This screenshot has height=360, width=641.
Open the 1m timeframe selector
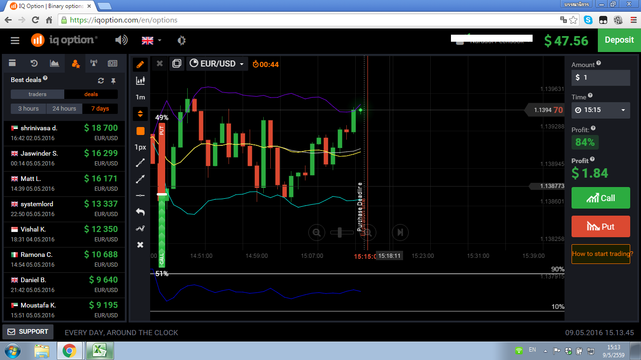140,97
